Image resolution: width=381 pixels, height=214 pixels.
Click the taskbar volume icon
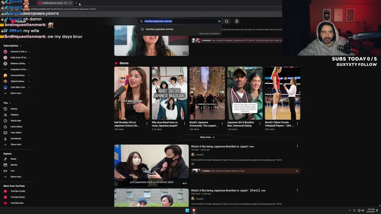coord(363,210)
